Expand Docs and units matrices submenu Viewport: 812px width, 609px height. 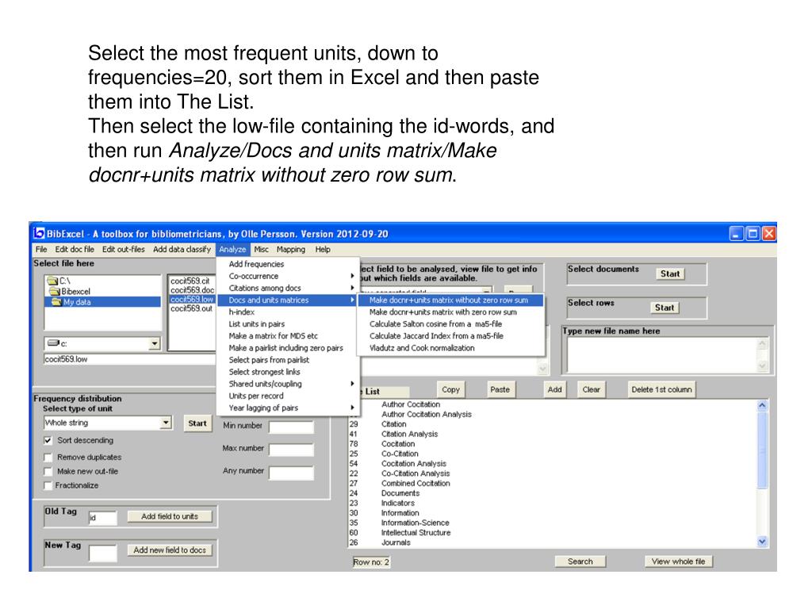click(x=287, y=300)
